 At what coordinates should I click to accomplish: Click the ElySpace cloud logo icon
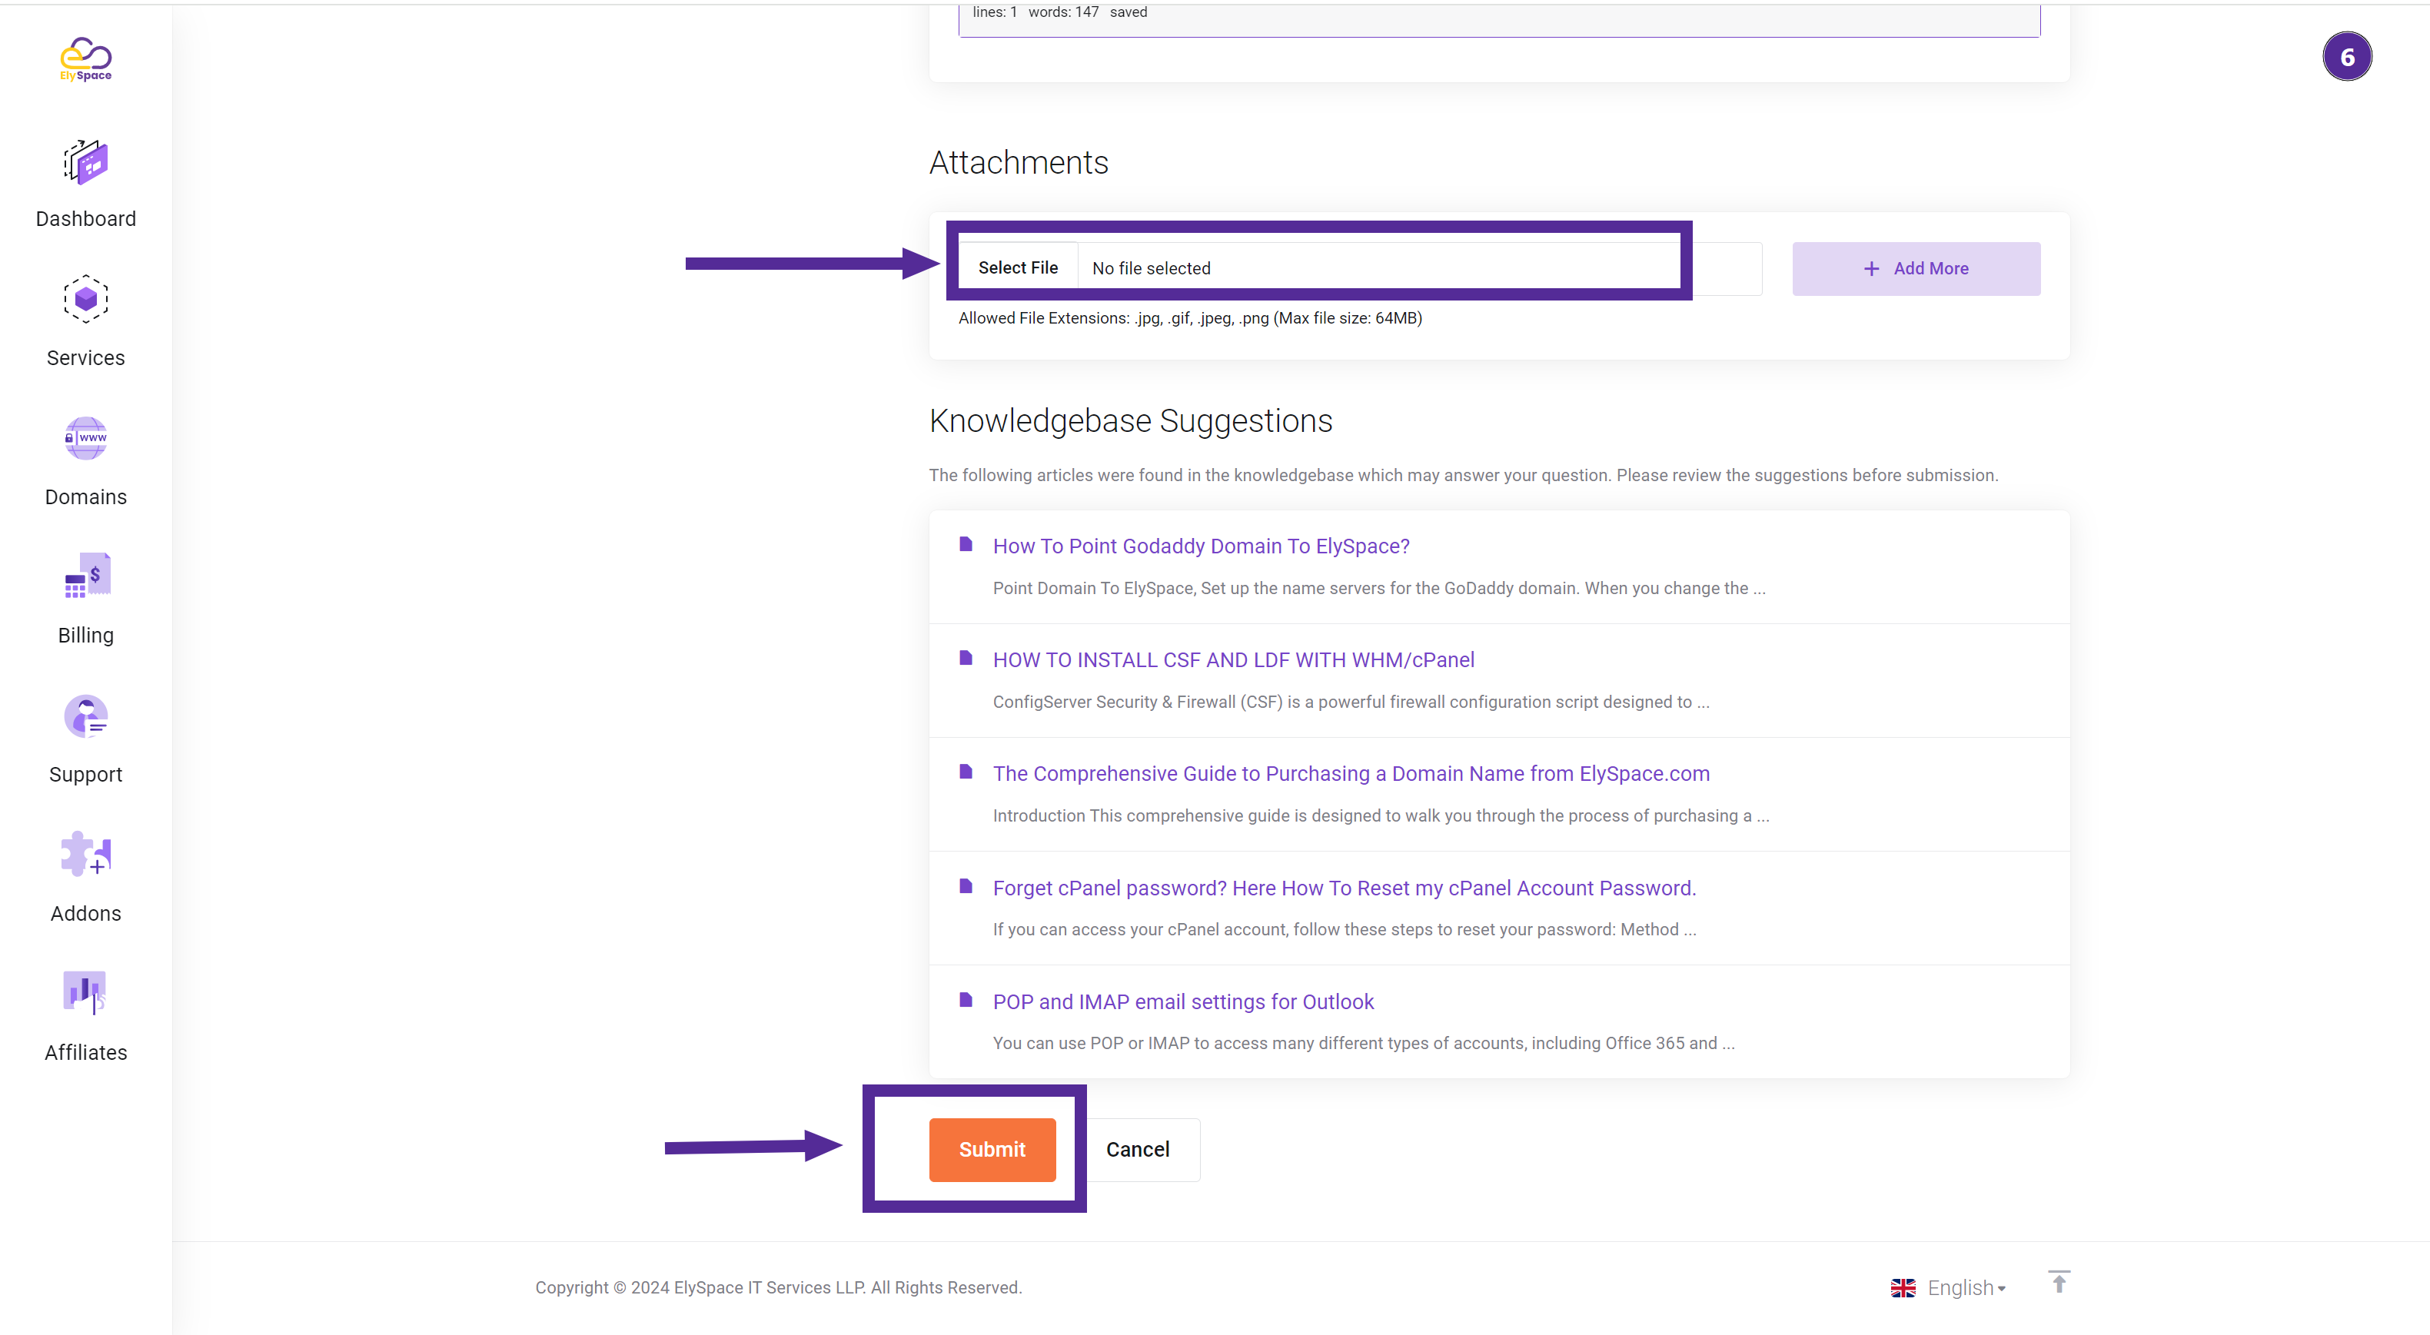coord(85,58)
